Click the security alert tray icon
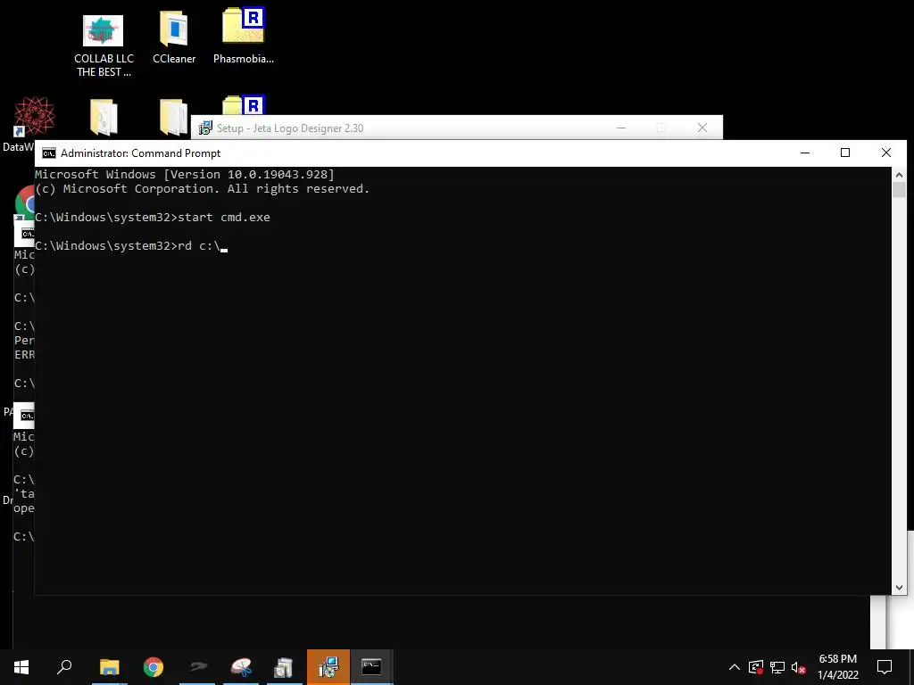Screen dimensions: 914x685 click(x=756, y=667)
